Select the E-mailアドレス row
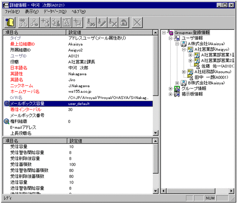 coord(78,127)
